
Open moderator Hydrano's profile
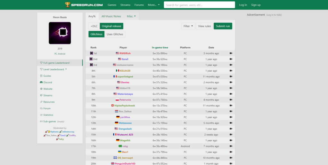pos(54,132)
